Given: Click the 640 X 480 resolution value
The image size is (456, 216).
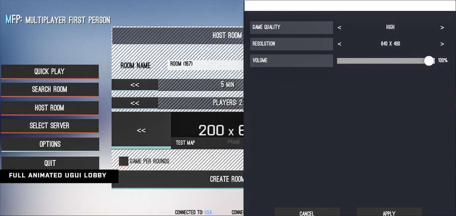Looking at the screenshot, I should pyautogui.click(x=390, y=44).
